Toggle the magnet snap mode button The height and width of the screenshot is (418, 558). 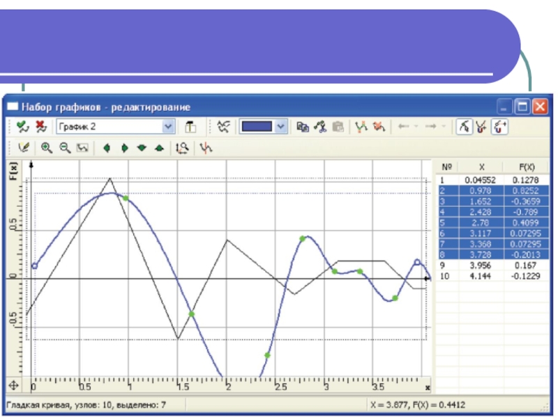481,127
